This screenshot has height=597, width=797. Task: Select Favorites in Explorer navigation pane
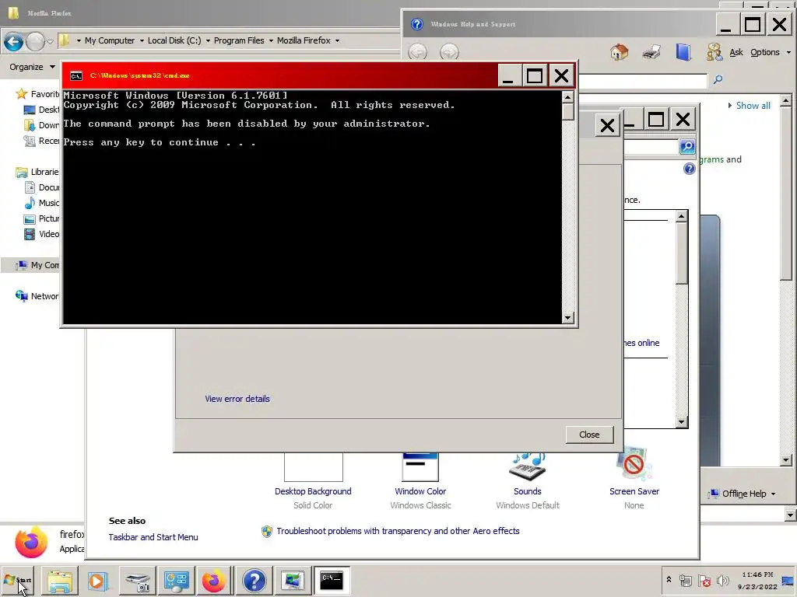click(39, 94)
